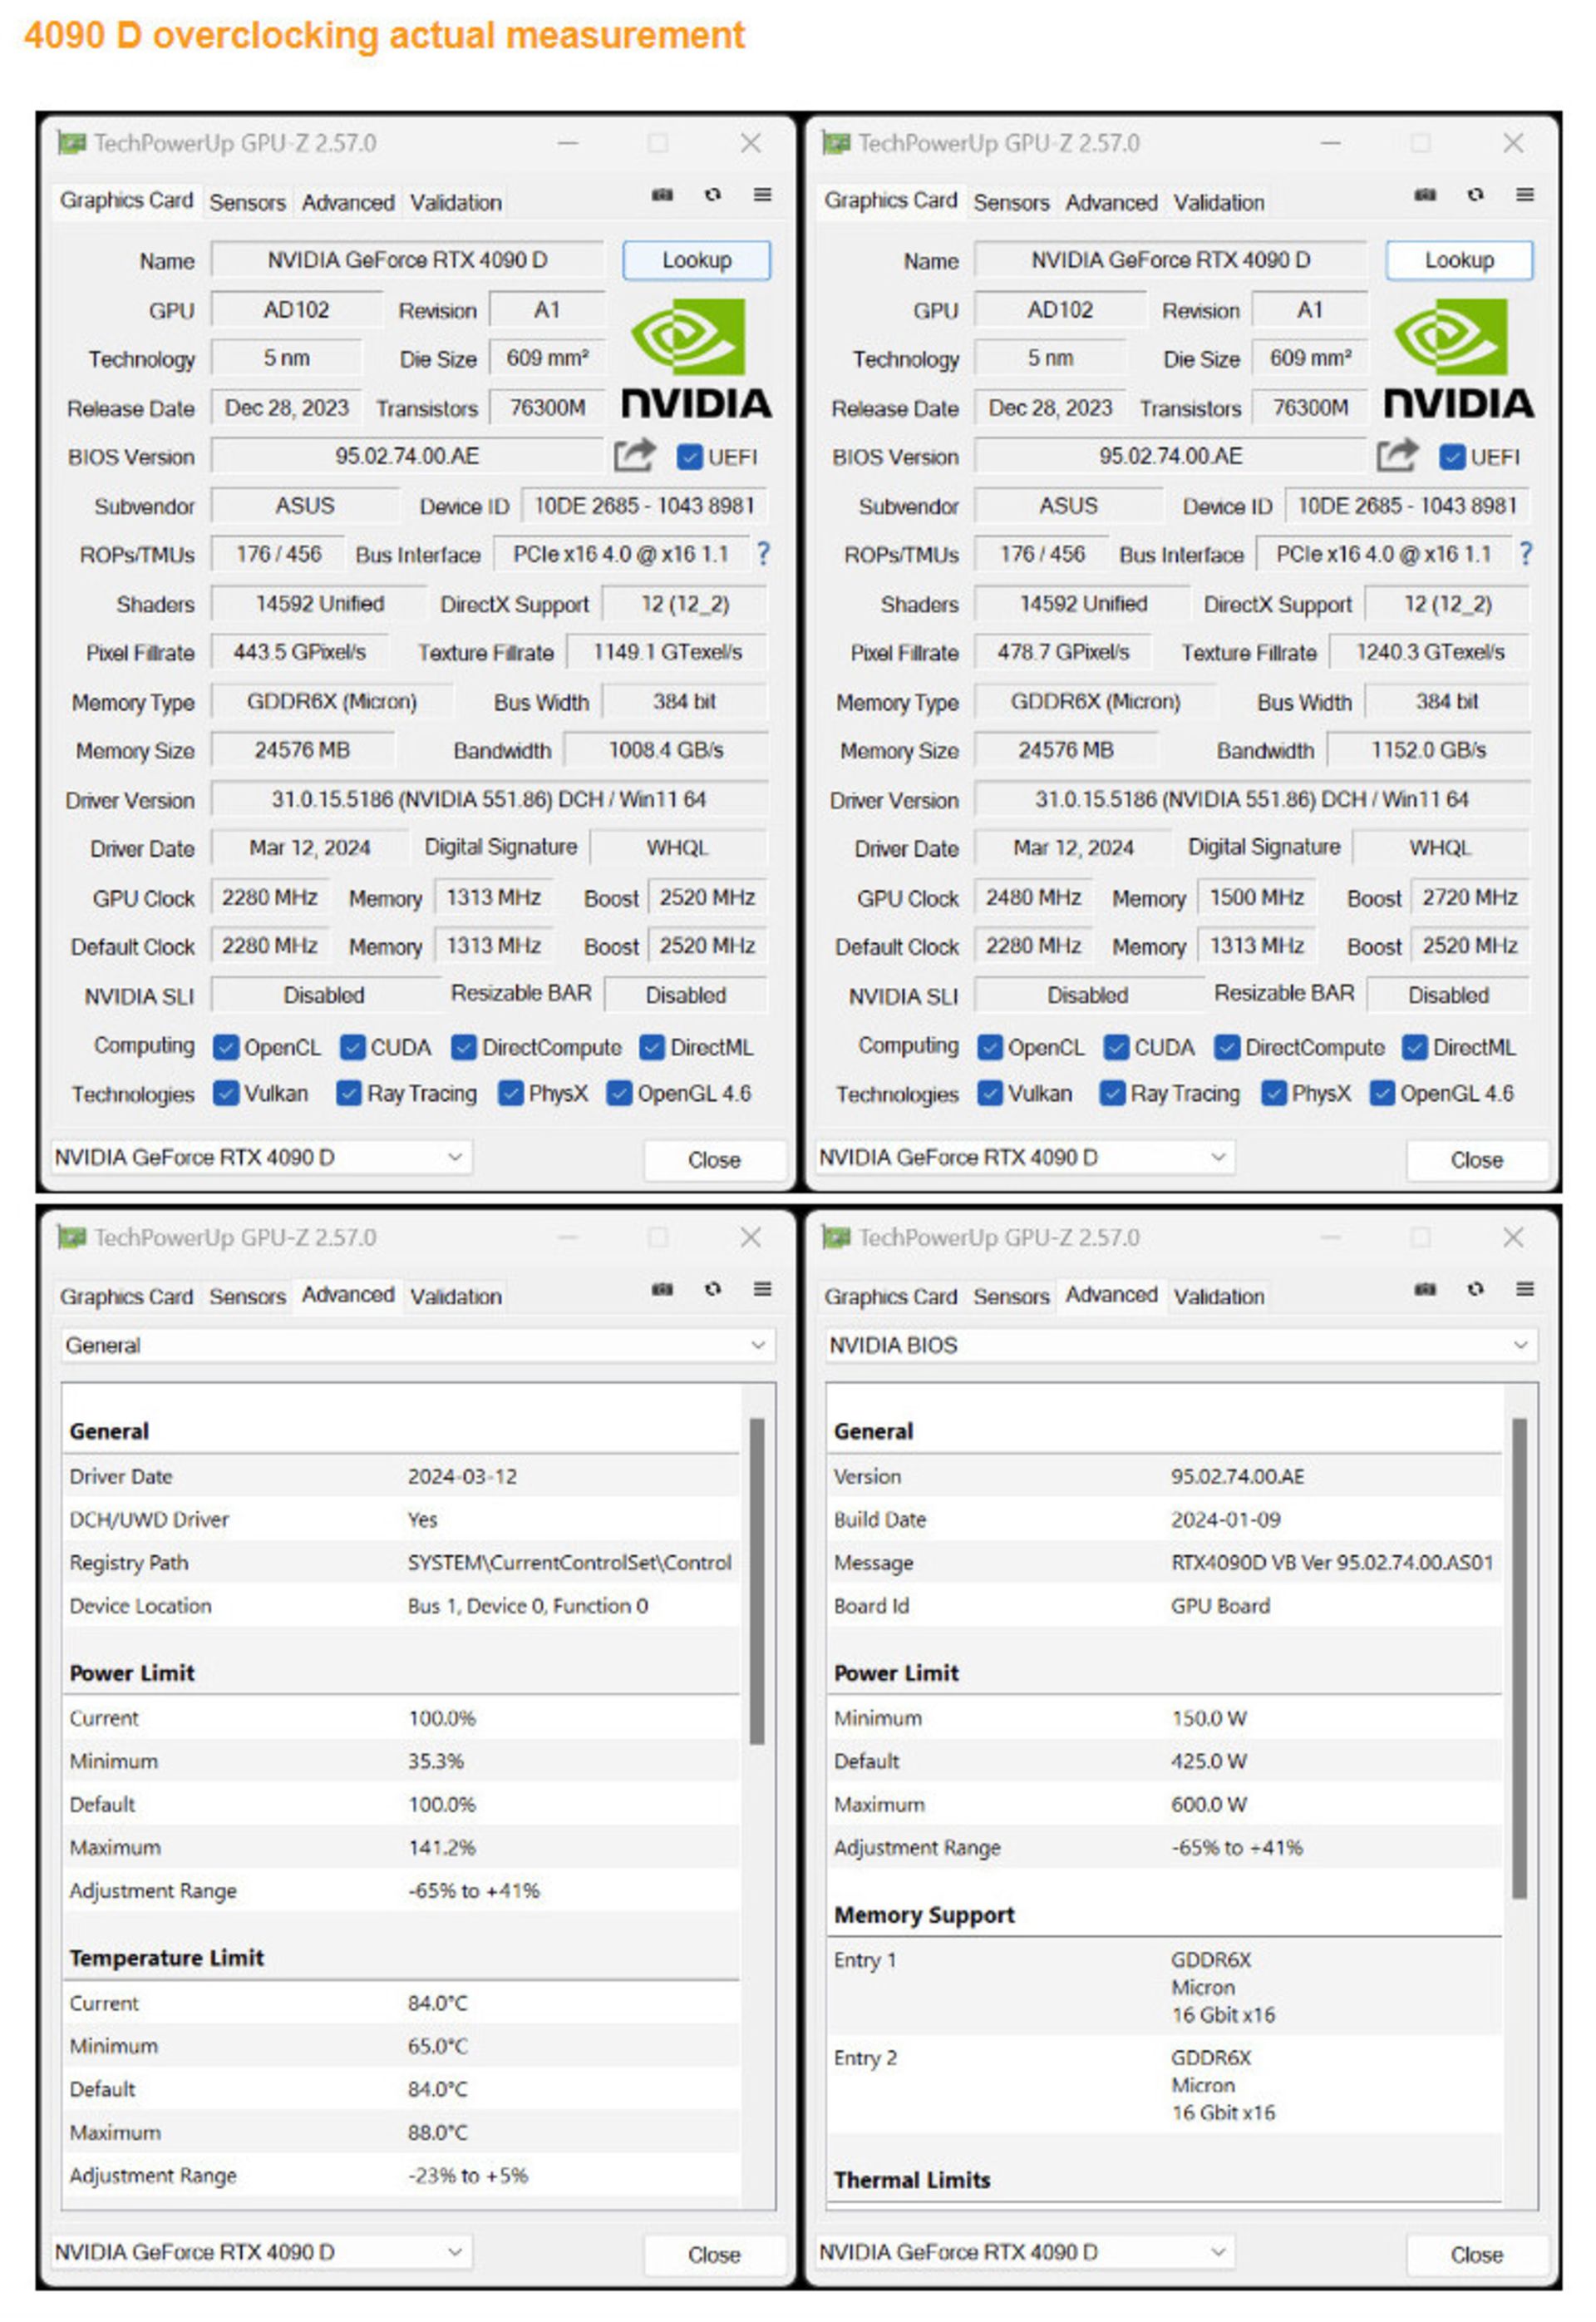Open hamburger menu in NVIDIA BIOS window
The width and height of the screenshot is (1596, 2322).
1525,1290
